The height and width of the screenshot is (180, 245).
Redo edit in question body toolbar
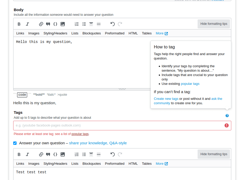pyautogui.click(x=120, y=24)
